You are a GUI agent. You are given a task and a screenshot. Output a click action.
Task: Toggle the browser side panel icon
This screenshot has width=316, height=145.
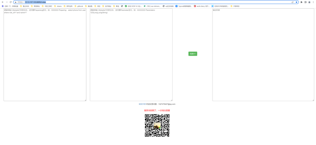(305, 2)
